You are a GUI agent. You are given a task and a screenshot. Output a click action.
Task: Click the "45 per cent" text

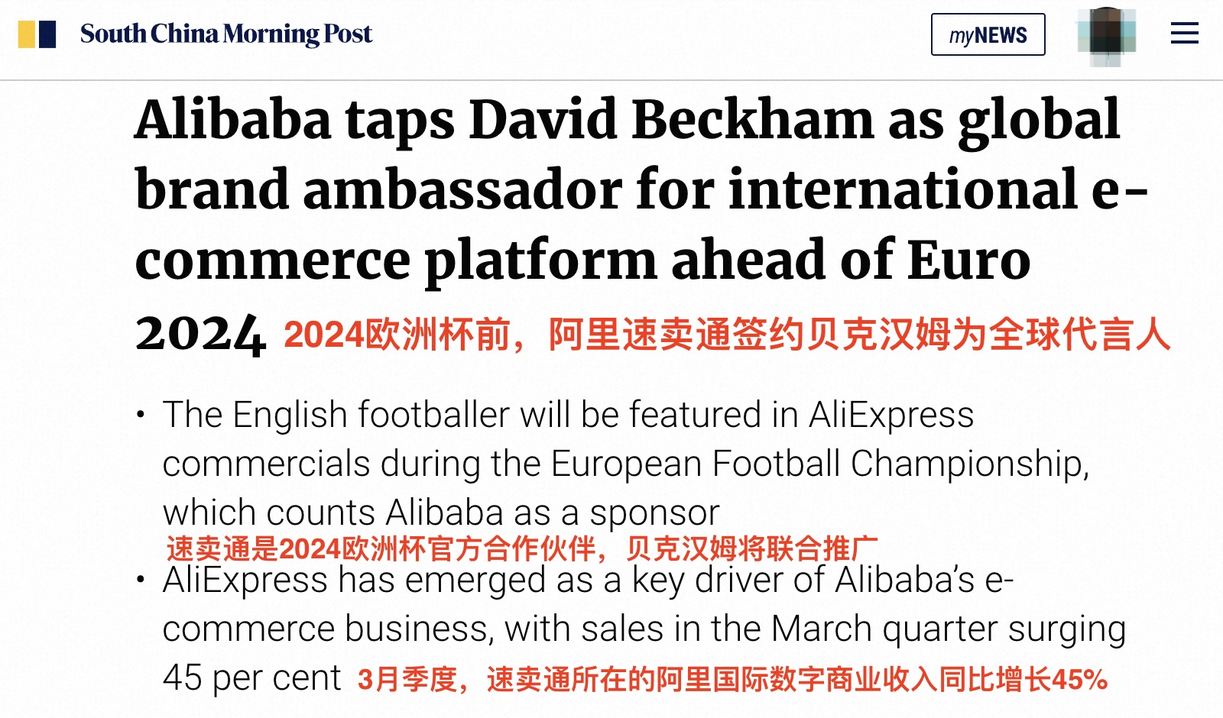click(x=251, y=678)
